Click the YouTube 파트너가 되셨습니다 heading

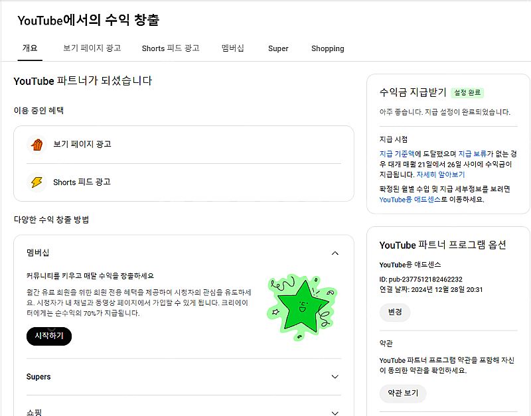83,81
